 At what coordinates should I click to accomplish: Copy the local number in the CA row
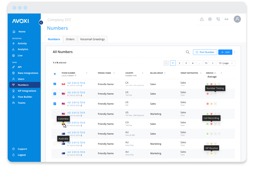coord(81,86)
